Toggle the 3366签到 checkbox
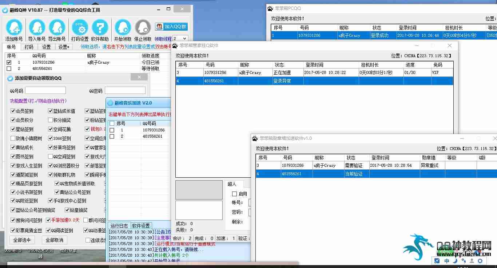 pos(51,138)
